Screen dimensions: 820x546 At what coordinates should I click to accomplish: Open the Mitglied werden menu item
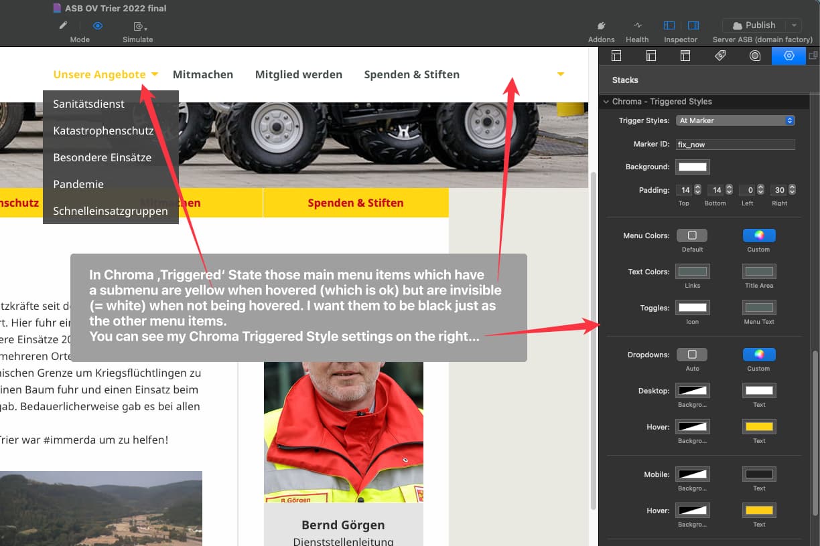pos(299,74)
